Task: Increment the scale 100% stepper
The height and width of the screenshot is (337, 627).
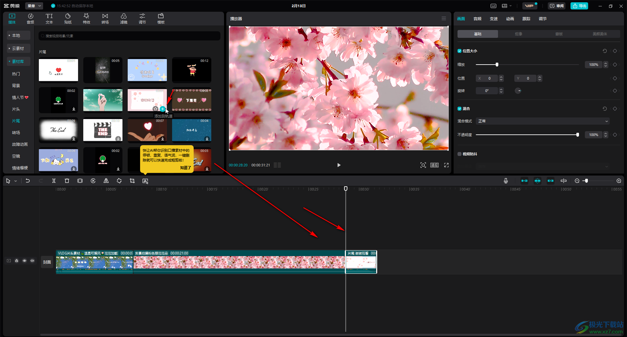Action: [606, 63]
